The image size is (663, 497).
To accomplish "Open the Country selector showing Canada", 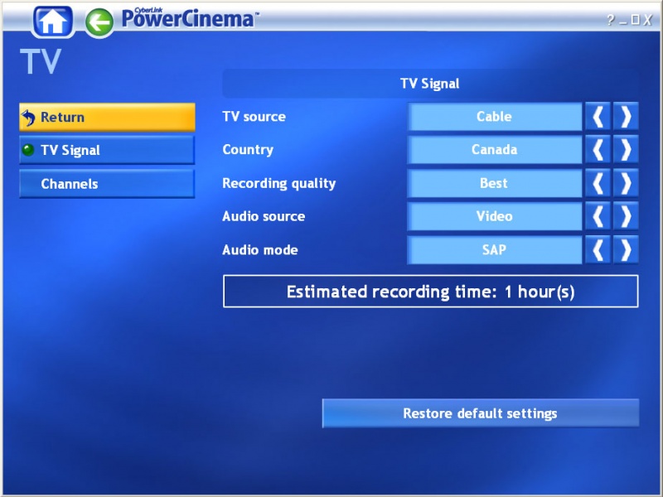I will pyautogui.click(x=494, y=150).
